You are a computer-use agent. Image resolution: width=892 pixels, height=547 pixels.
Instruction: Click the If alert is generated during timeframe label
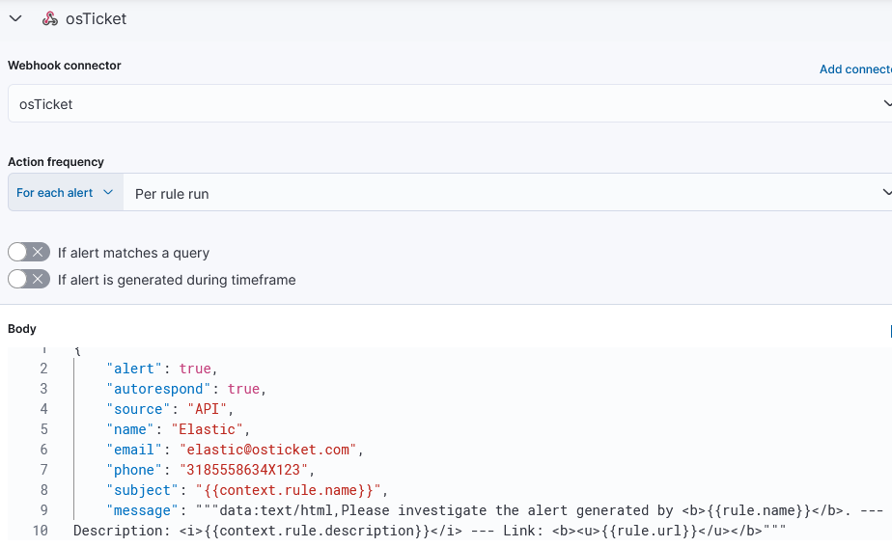tap(177, 280)
